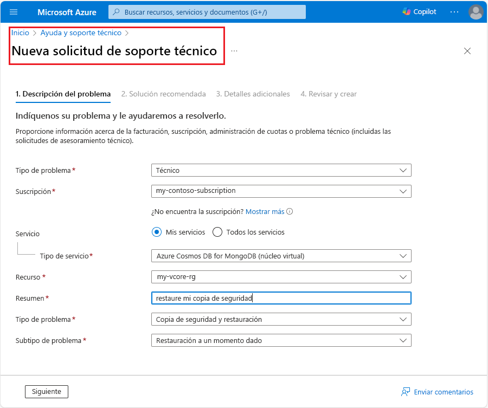Click the Mostrar más link
The height and width of the screenshot is (408, 488).
click(265, 211)
